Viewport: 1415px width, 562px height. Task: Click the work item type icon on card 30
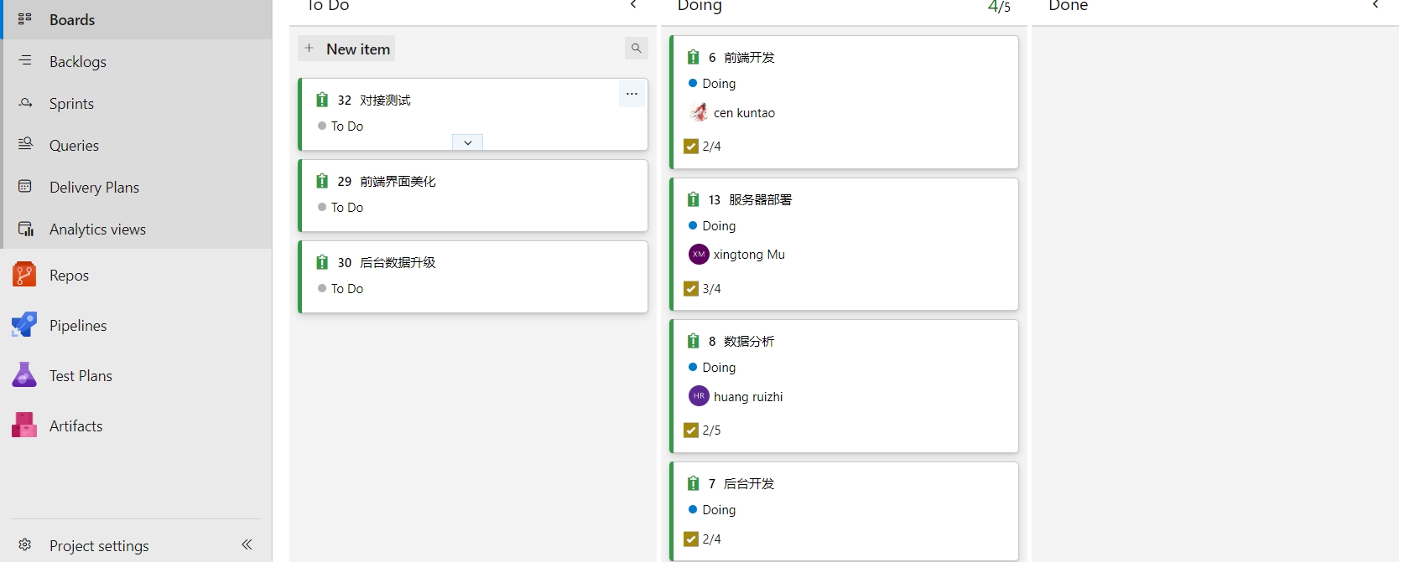[x=322, y=262]
